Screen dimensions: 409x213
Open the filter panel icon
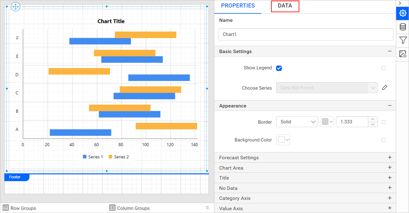click(402, 40)
